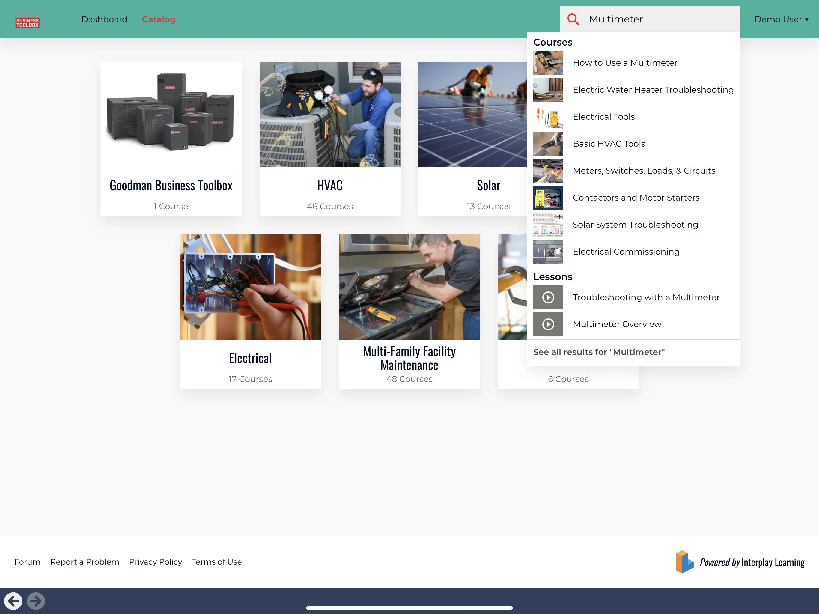Click the How to Use a Multimeter course icon
This screenshot has height=614, width=819.
point(549,63)
